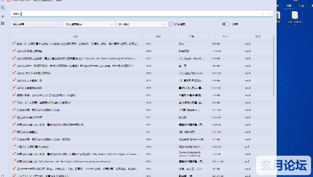This screenshot has width=313, height=177.
Task: Run the search via the search box magnifier
Action: (x=269, y=14)
